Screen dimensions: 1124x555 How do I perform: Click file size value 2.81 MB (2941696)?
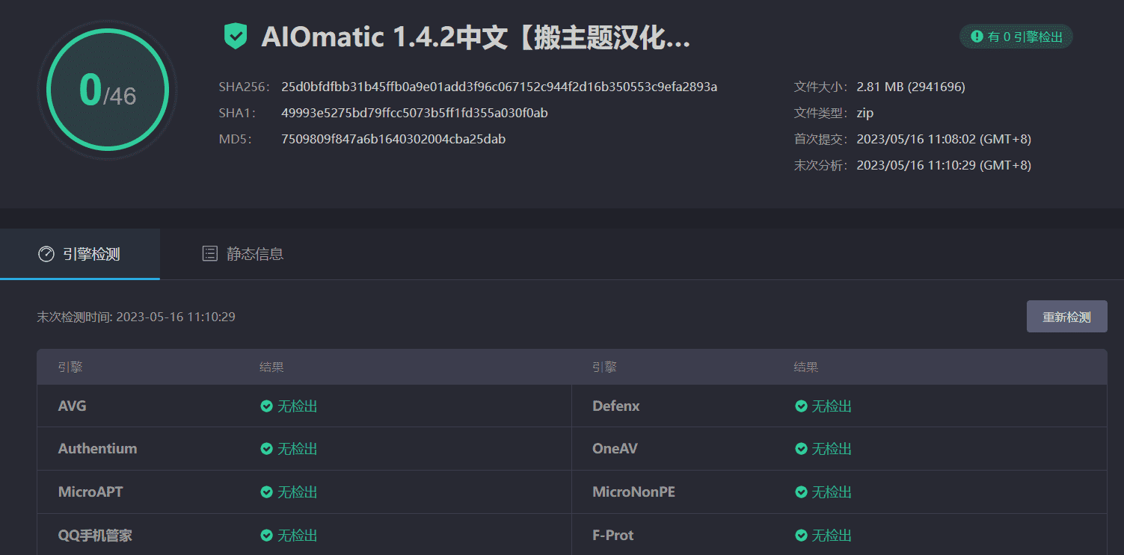tap(911, 87)
